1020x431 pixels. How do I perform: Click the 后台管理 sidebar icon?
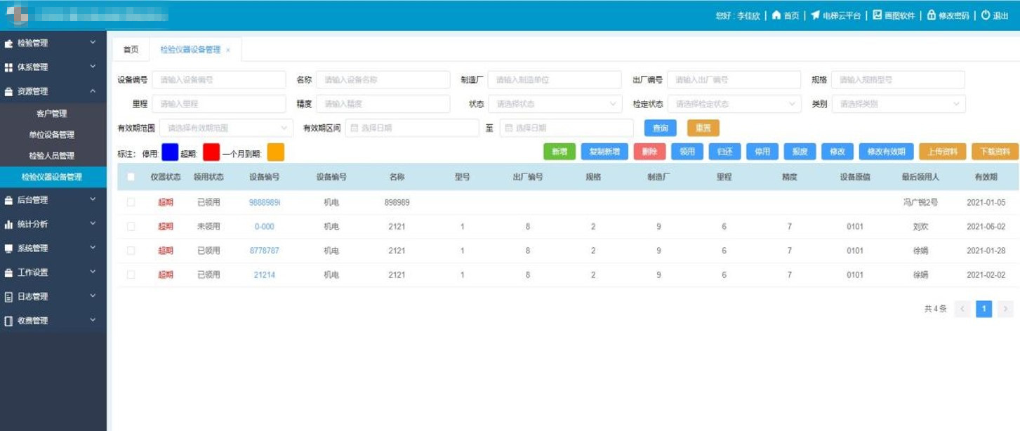click(8, 200)
